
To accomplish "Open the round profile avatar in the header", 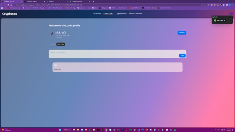I will click(231, 14).
